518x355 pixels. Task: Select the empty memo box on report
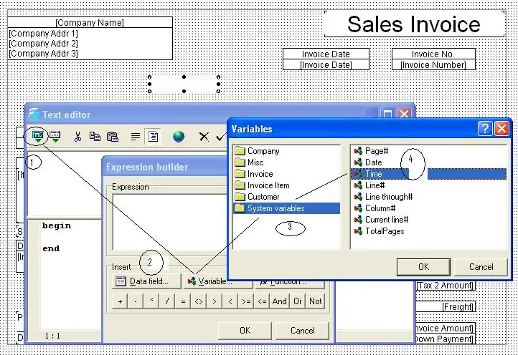point(184,84)
